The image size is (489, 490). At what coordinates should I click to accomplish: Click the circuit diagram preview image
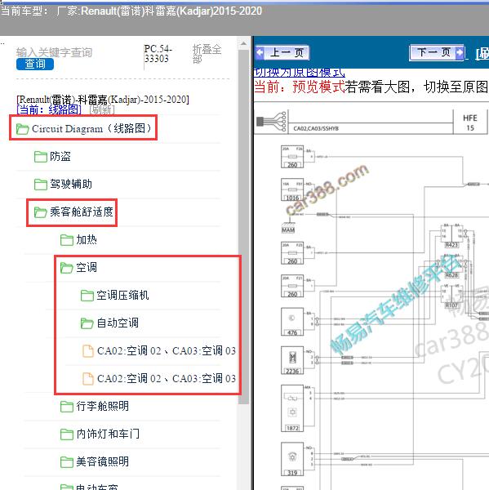coord(371,296)
